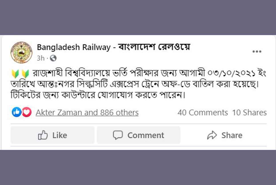Click the second green-yellow emoji in the post

[25, 74]
